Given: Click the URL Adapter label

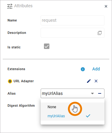Looking at the screenshot, I should coord(23,81).
